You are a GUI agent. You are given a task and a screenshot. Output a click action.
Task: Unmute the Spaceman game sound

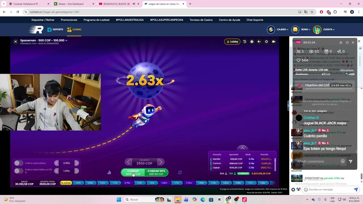pyautogui.click(x=259, y=42)
